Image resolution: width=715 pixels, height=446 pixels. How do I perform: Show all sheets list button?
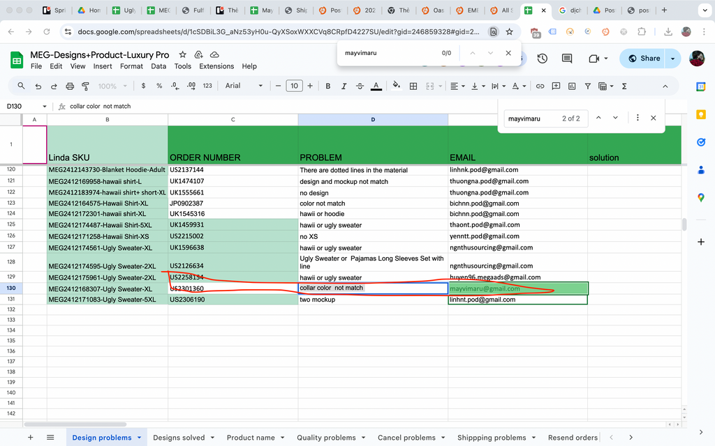[x=50, y=438]
